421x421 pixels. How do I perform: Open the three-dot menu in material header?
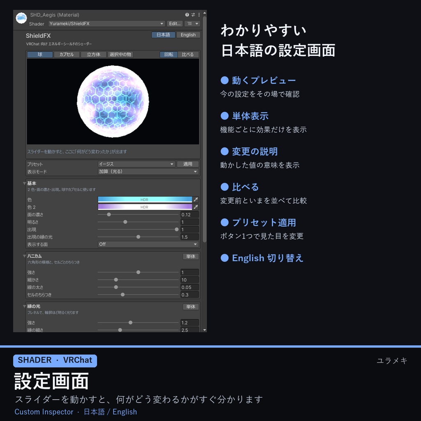199,15
